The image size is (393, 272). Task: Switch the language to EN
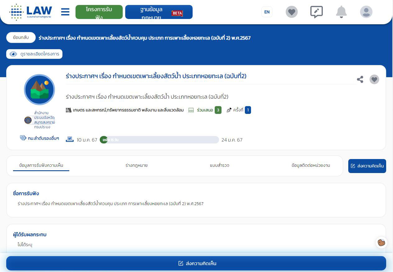point(267,12)
